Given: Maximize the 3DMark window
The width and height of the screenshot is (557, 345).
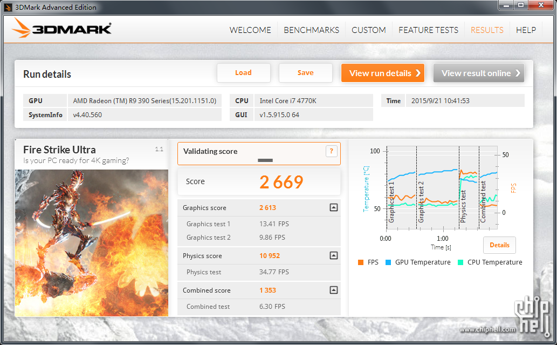Looking at the screenshot, I should [x=521, y=5].
